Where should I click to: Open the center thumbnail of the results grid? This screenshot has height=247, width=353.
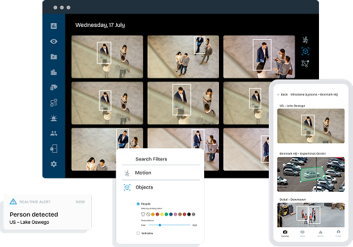pos(183,103)
